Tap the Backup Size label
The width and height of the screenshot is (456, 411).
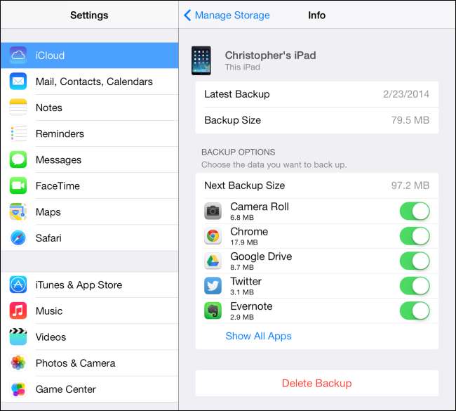pos(232,120)
